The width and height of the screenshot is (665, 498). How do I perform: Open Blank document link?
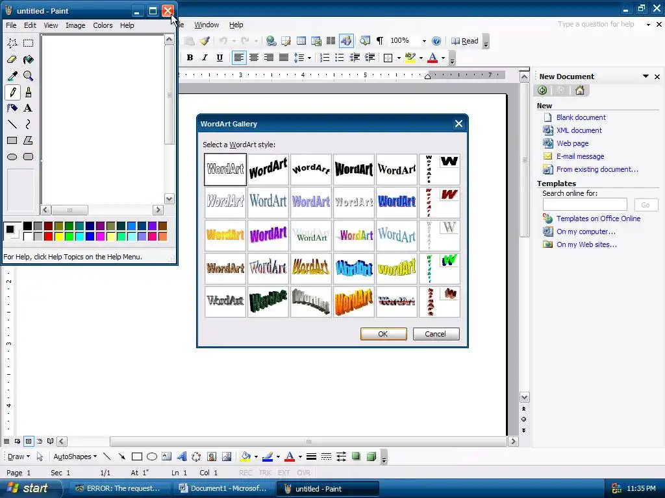(x=581, y=117)
